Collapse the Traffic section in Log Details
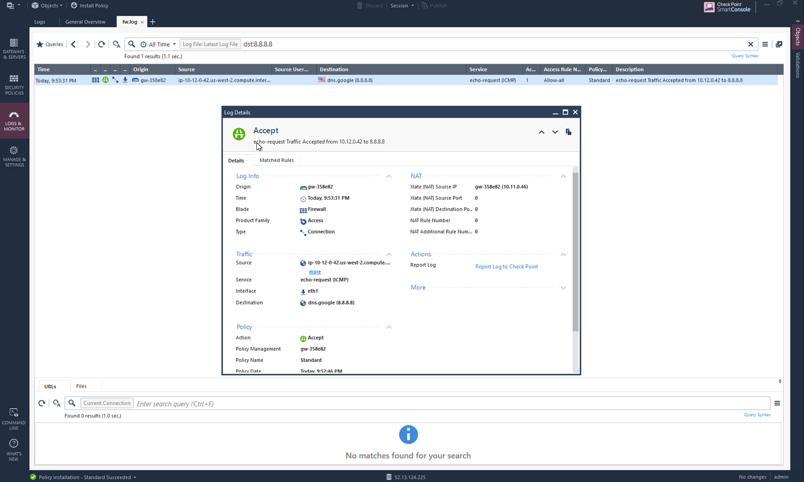Viewport: 804px width, 482px height. (x=389, y=254)
